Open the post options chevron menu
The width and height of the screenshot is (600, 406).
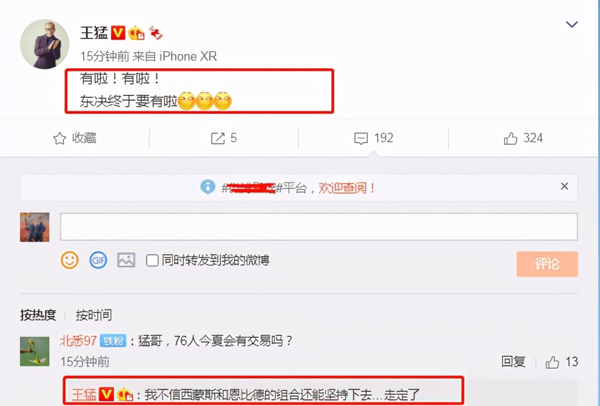pos(572,25)
